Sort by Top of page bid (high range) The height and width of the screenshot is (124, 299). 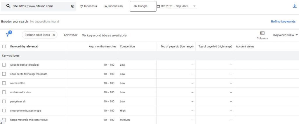(215, 46)
